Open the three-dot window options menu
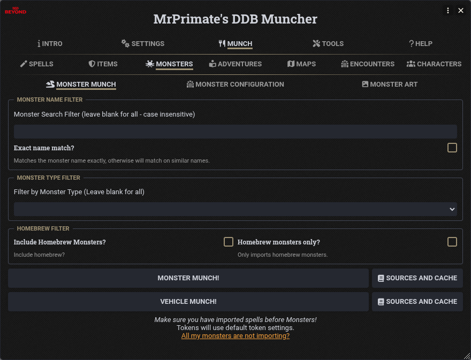 (x=448, y=11)
